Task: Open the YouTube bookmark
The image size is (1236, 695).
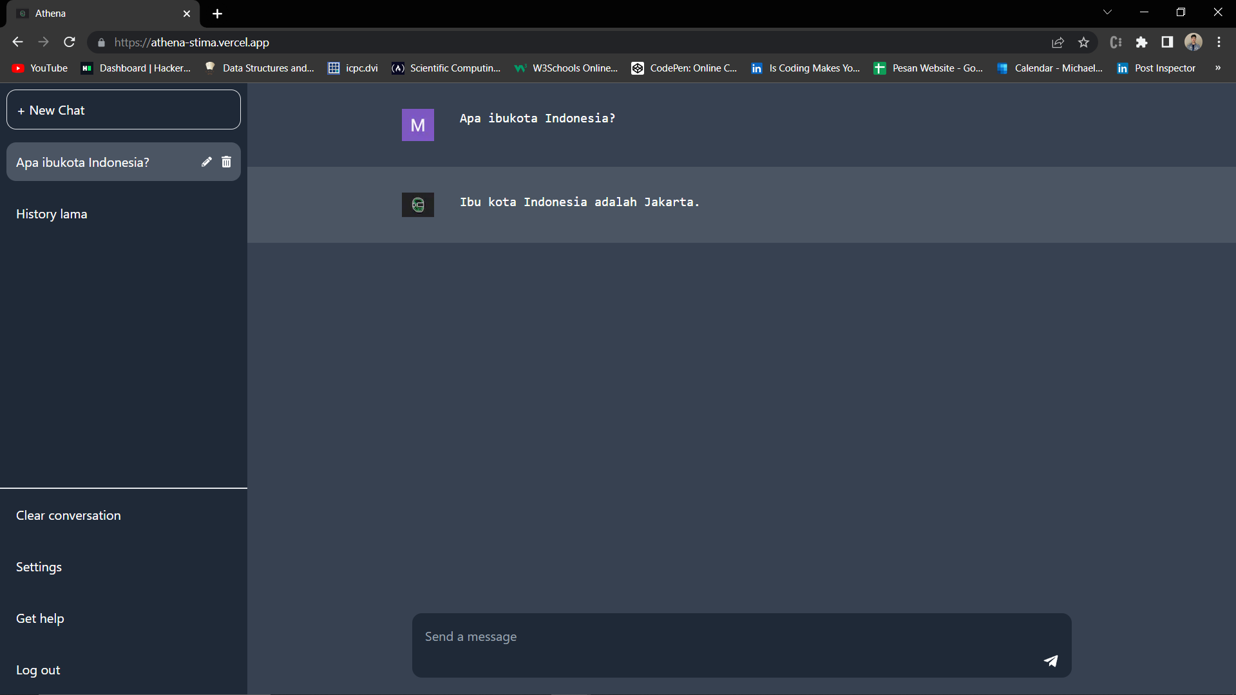Action: click(x=39, y=68)
